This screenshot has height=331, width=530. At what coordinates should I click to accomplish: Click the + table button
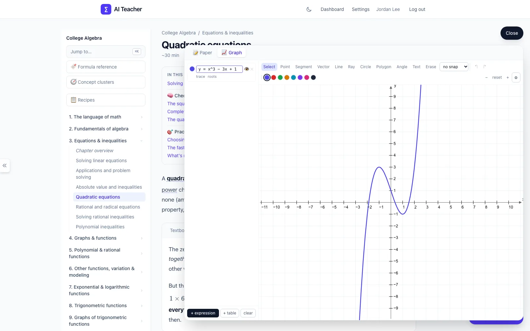coord(230,313)
